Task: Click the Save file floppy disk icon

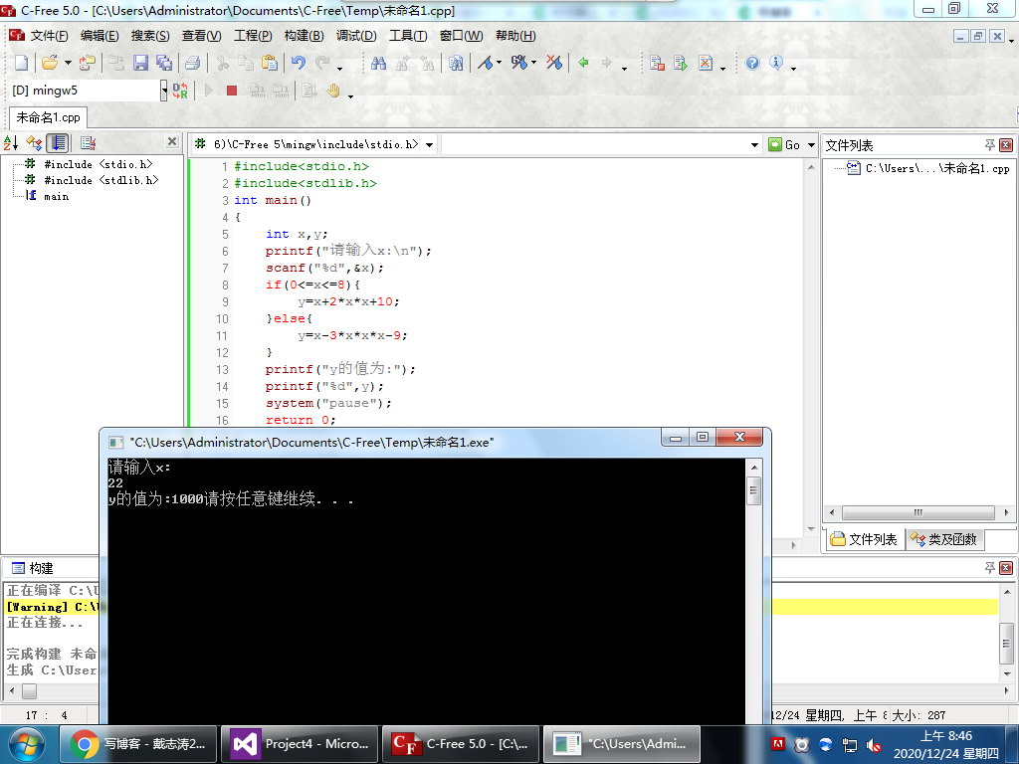Action: (x=140, y=63)
